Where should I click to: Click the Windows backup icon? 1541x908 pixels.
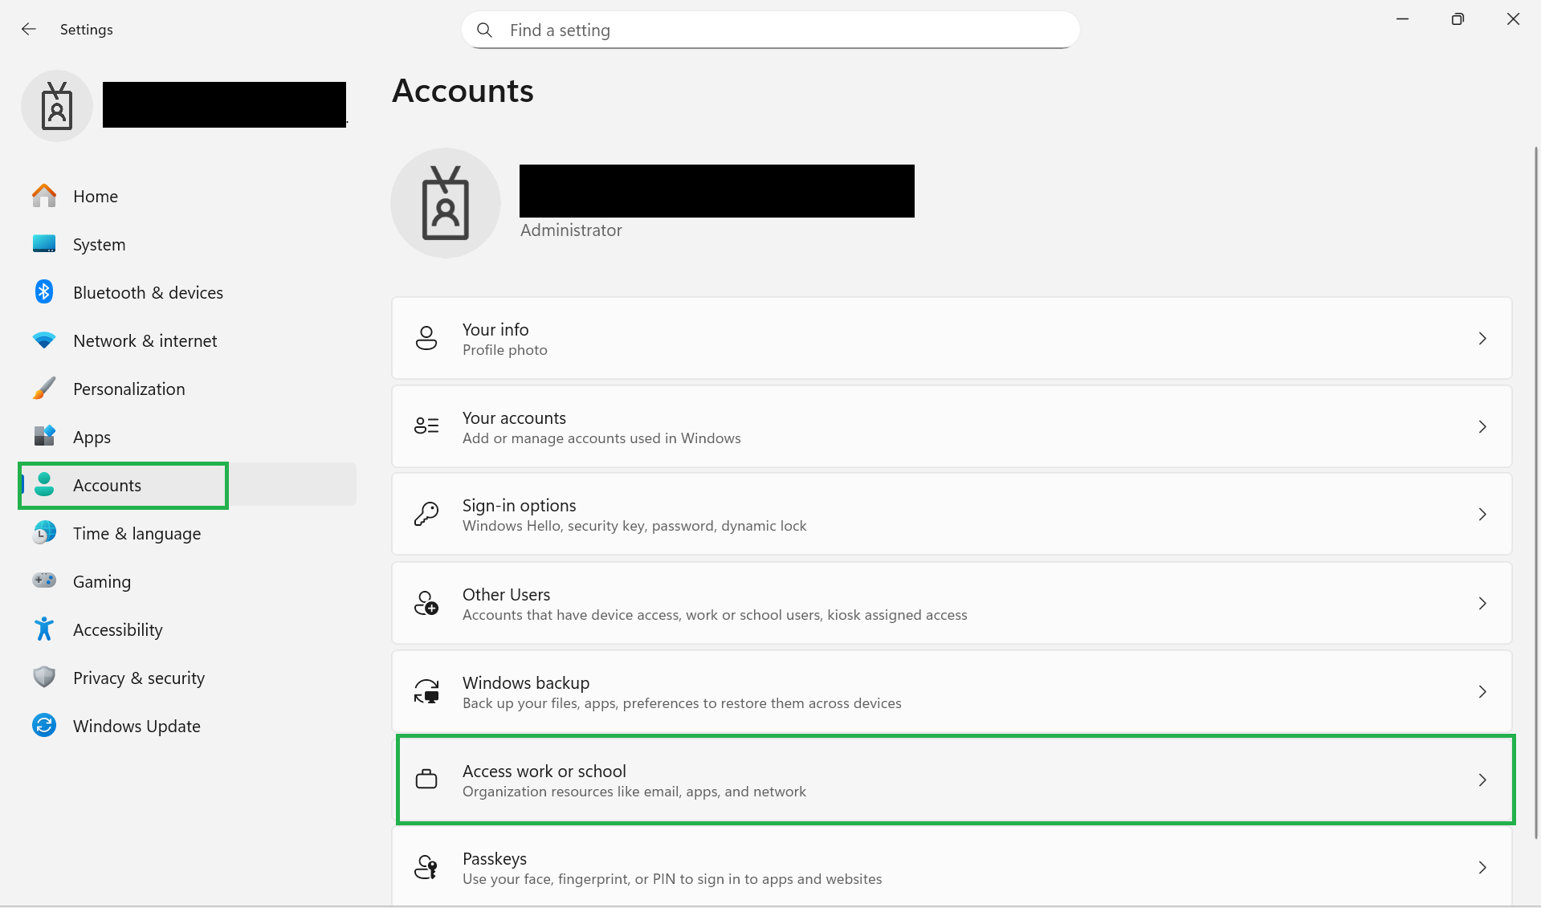click(426, 691)
